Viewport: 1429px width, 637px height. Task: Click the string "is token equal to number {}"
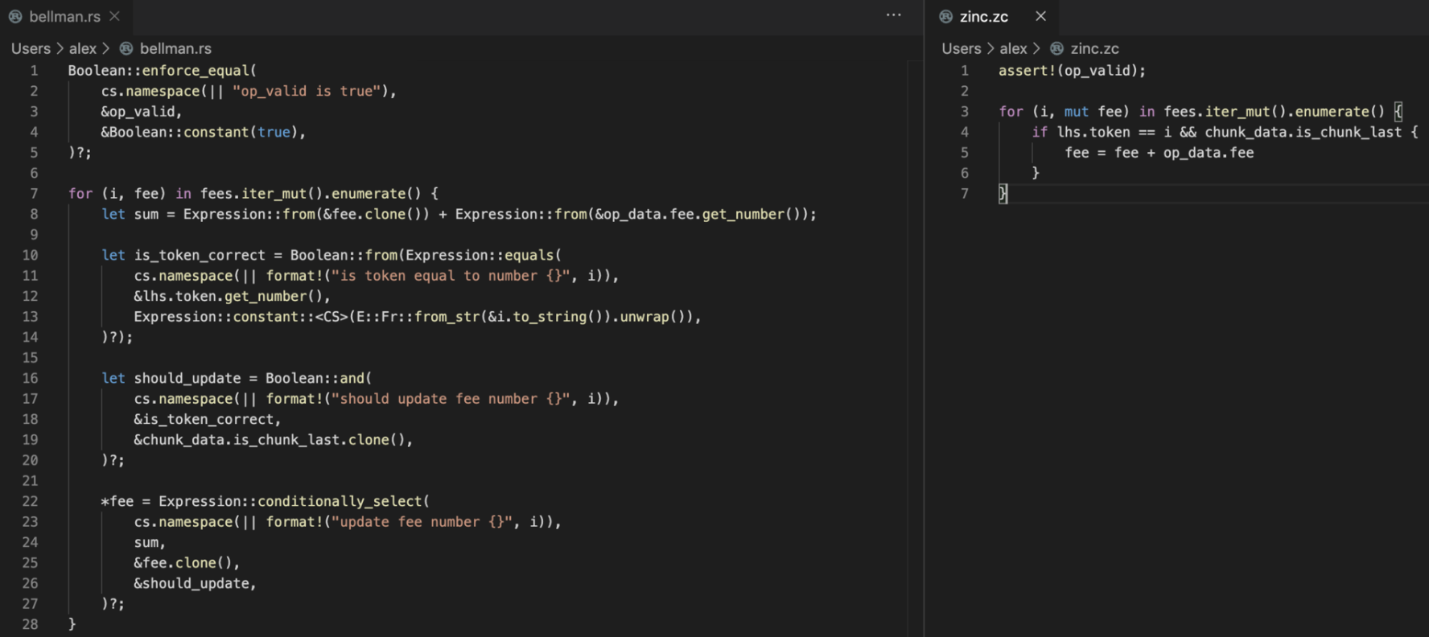coord(451,276)
